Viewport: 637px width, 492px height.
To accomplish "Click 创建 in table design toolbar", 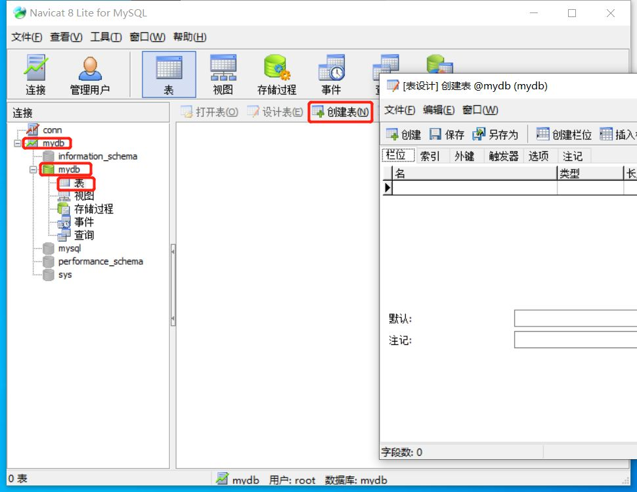I will tap(404, 135).
